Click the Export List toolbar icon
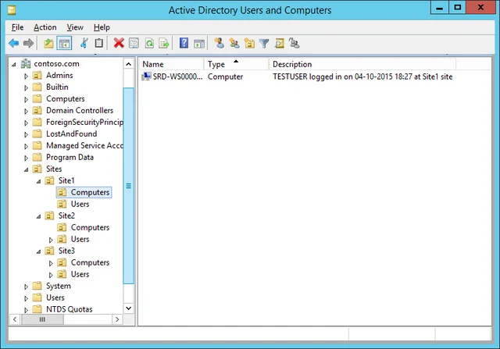This screenshot has width=500, height=349. (x=164, y=43)
